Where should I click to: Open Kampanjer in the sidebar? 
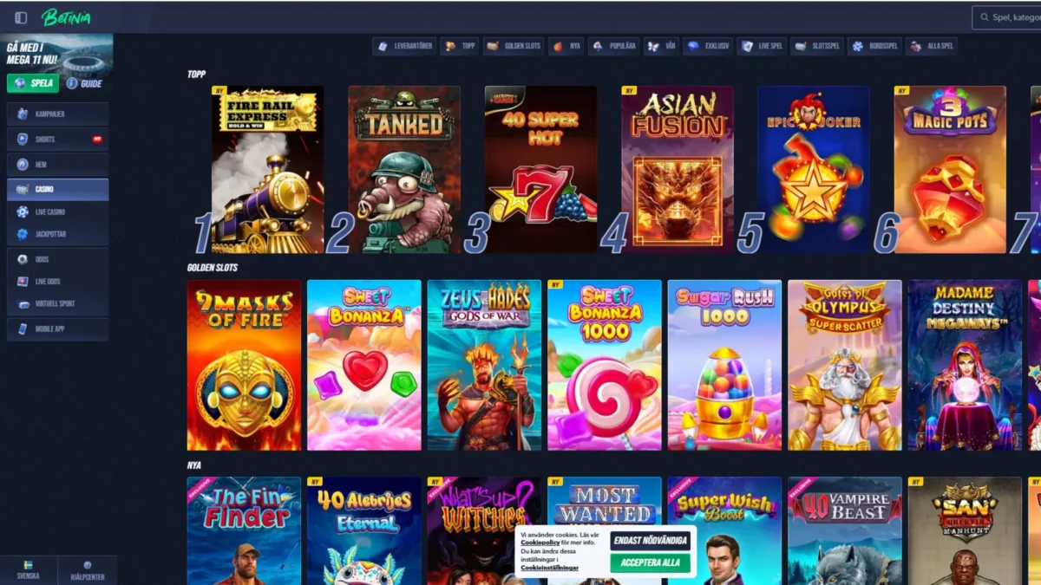pyautogui.click(x=57, y=114)
